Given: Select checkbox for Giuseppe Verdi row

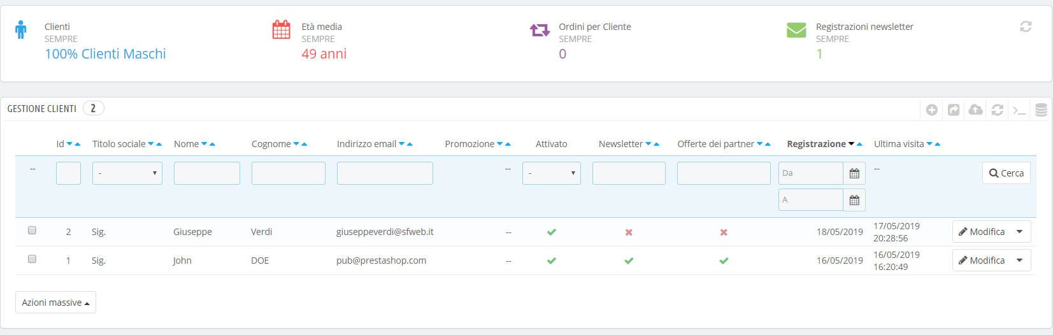Looking at the screenshot, I should pyautogui.click(x=32, y=231).
